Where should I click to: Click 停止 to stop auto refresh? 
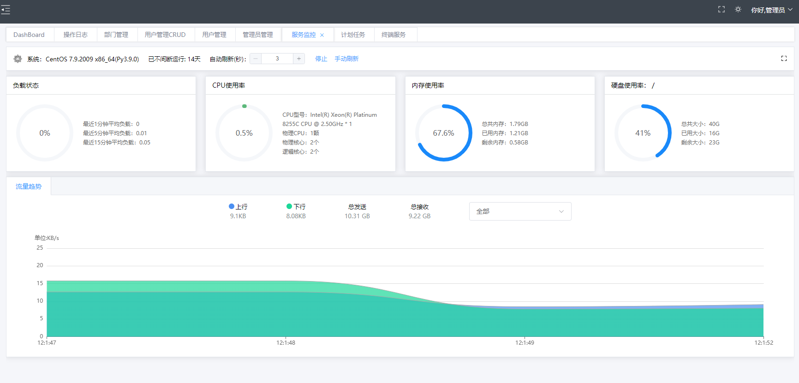pyautogui.click(x=321, y=59)
